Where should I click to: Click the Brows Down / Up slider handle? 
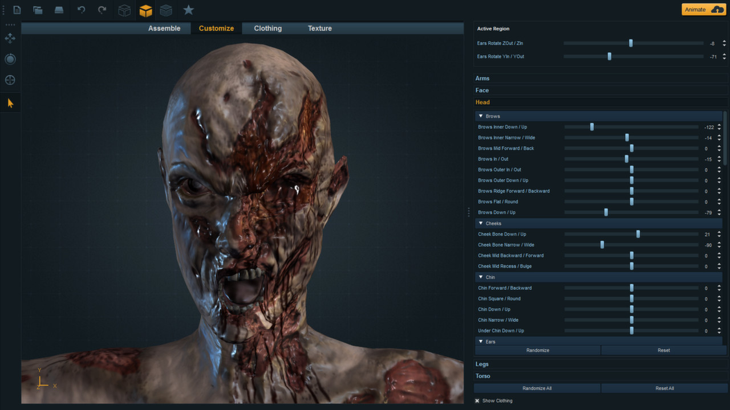coord(606,212)
